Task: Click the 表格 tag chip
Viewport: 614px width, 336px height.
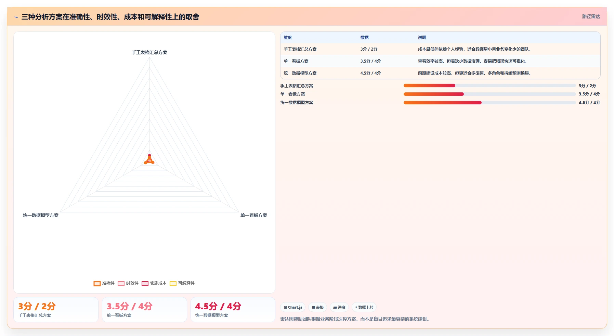Action: pyautogui.click(x=318, y=307)
